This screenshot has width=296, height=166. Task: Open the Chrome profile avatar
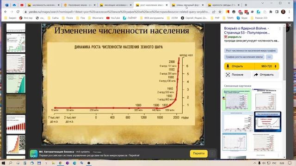[283, 12]
